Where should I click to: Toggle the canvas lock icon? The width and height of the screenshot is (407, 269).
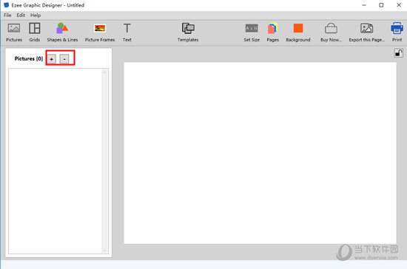(x=399, y=53)
